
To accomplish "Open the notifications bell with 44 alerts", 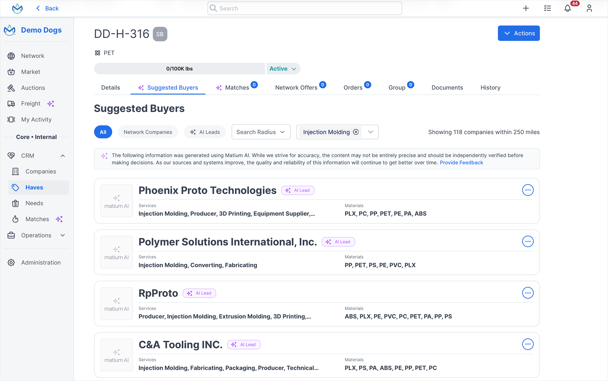I will [567, 8].
